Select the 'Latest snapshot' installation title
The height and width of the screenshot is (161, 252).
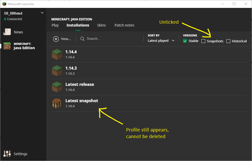(x=82, y=101)
